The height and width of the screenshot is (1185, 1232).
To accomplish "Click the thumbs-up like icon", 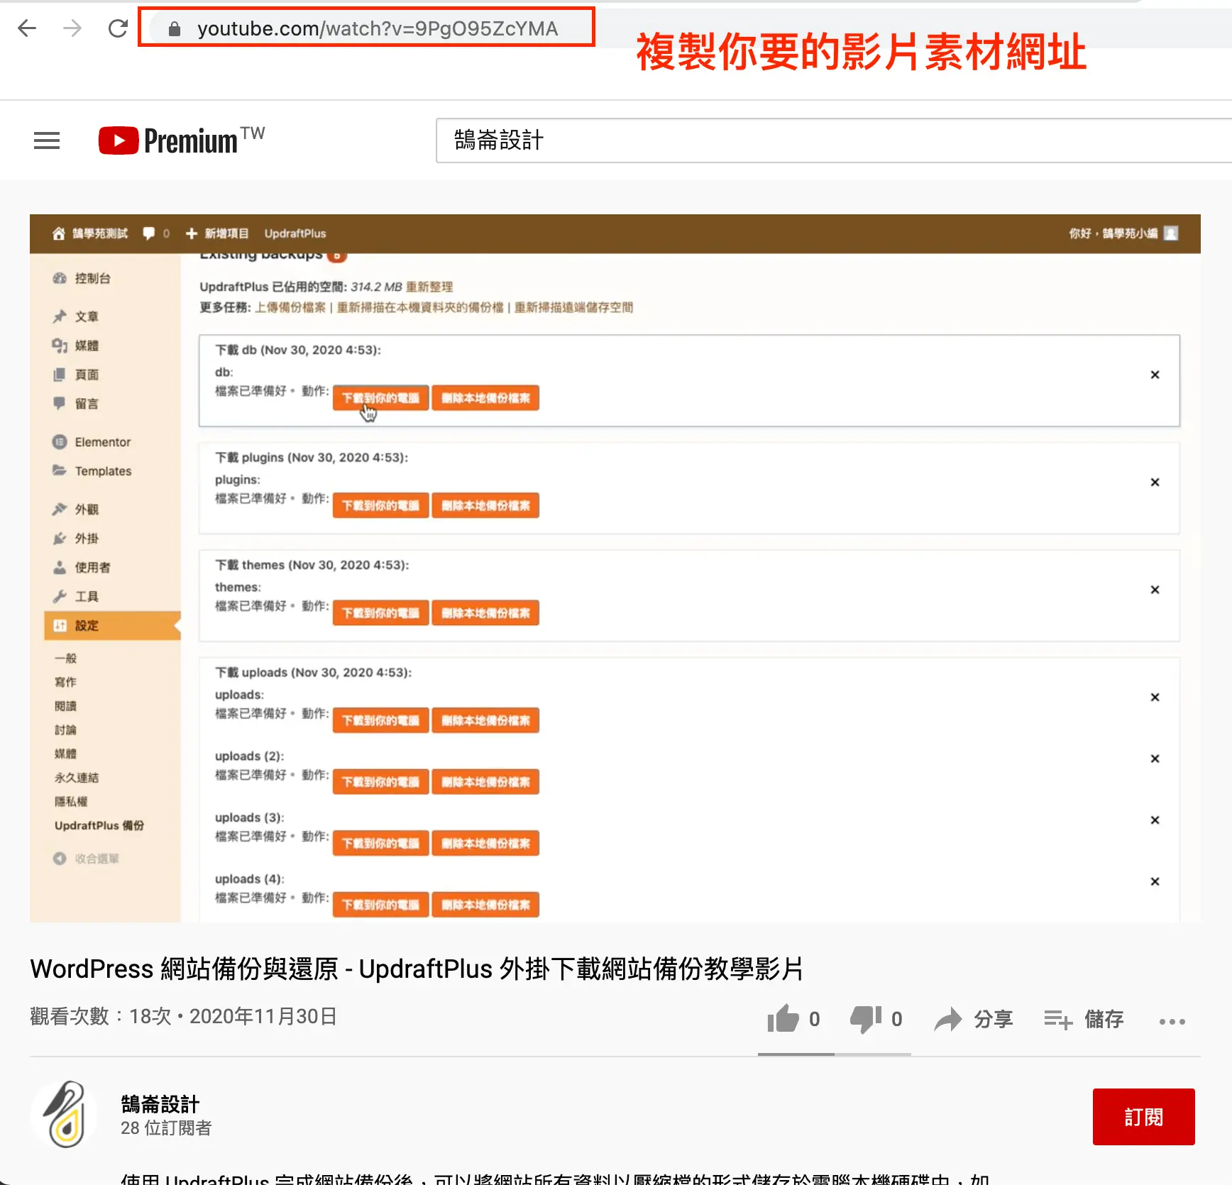I will point(783,1019).
